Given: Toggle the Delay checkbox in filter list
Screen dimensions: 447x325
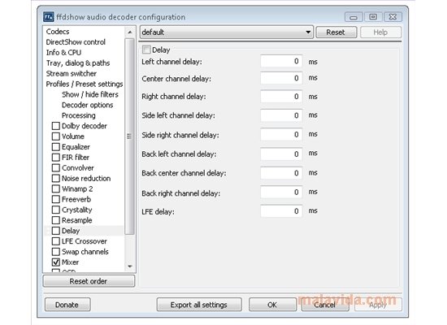Looking at the screenshot, I should tap(56, 231).
